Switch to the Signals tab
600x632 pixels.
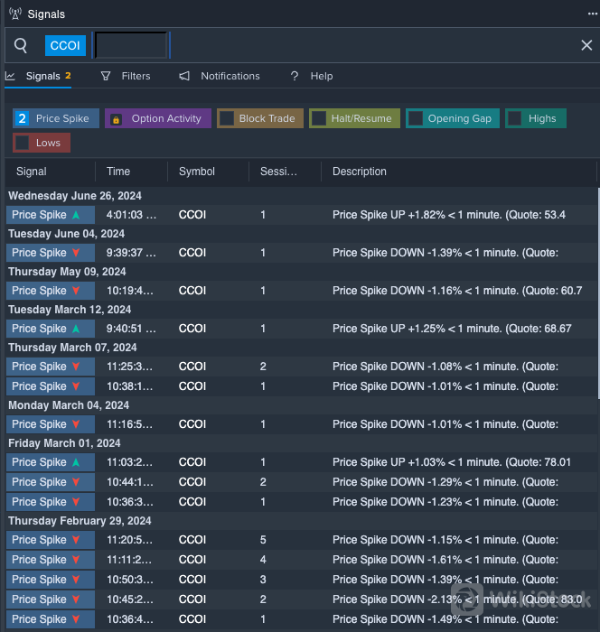(42, 77)
